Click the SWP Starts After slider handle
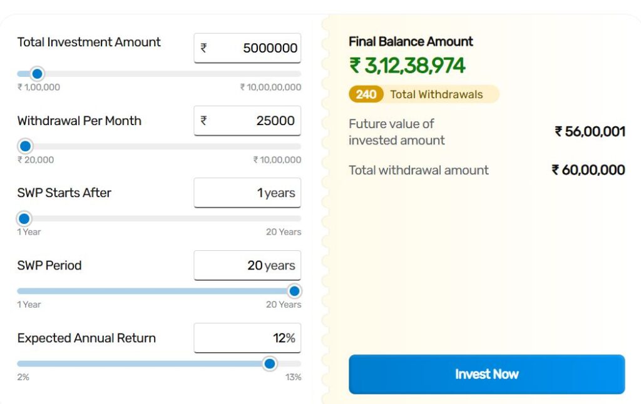Viewport: 641px width, 404px height. [24, 219]
